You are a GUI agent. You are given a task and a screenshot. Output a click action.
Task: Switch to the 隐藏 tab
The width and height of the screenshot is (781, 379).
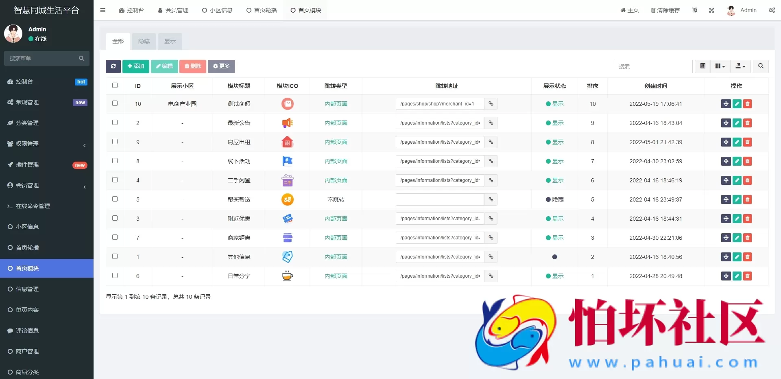click(144, 41)
